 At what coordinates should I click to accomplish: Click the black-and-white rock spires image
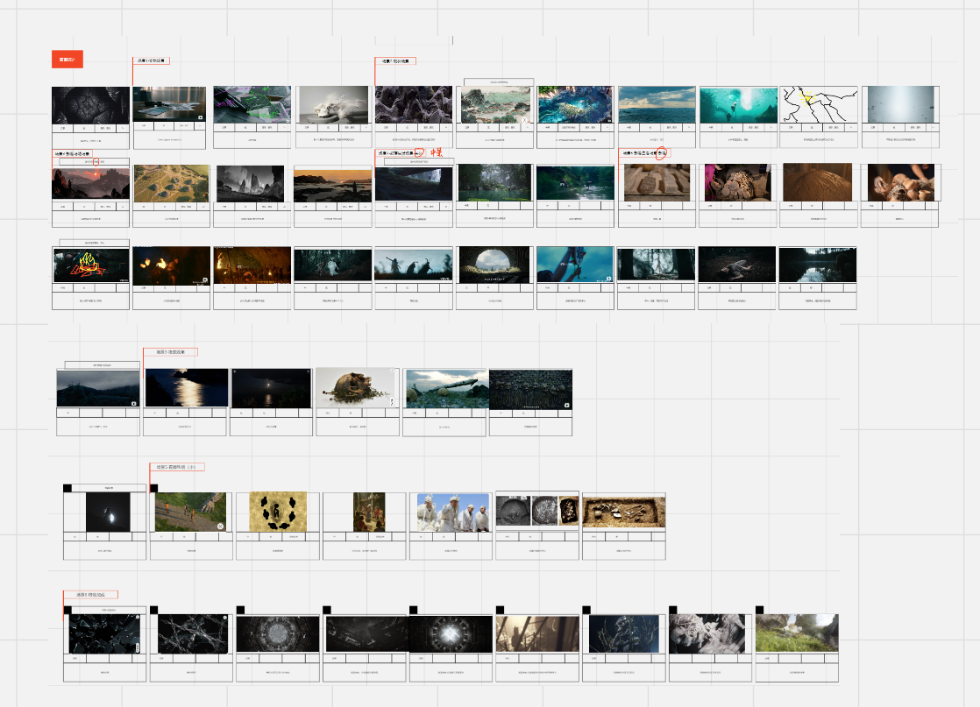[x=251, y=184]
